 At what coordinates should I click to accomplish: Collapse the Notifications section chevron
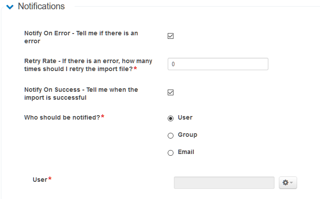10,7
